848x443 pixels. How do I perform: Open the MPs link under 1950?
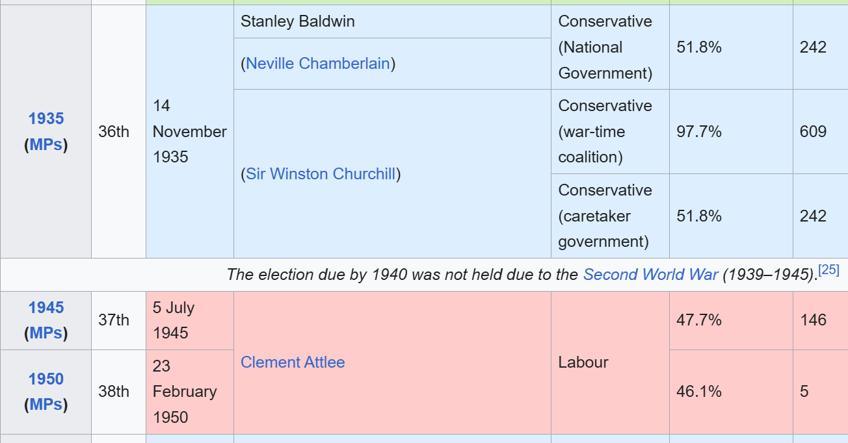coord(46,405)
